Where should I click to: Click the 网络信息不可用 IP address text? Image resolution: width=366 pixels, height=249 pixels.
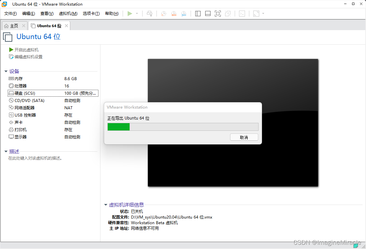145,228
